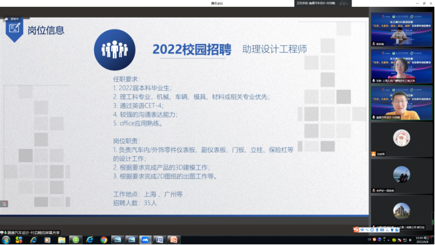Open the Sogou toolbox grid icon
The height and width of the screenshot is (245, 435).
[397, 230]
